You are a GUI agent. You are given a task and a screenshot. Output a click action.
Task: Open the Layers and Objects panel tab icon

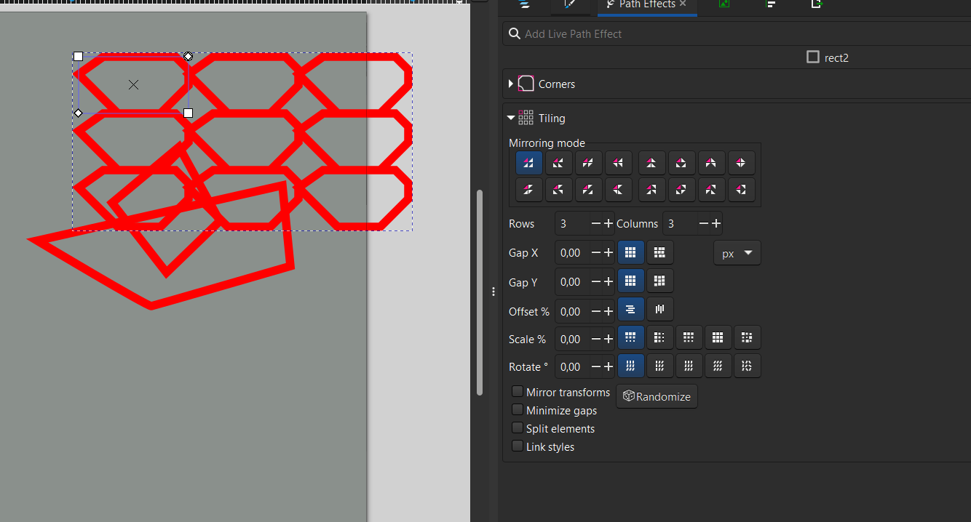pos(523,4)
